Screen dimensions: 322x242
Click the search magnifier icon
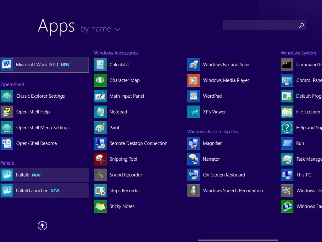pos(302,25)
